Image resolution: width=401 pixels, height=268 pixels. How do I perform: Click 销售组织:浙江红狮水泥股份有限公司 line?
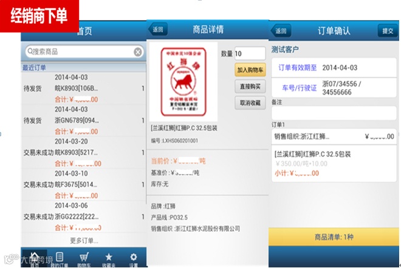(x=196, y=229)
